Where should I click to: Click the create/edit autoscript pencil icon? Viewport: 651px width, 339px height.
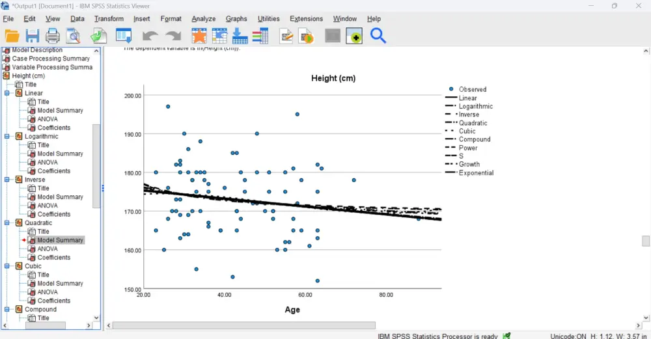click(286, 36)
